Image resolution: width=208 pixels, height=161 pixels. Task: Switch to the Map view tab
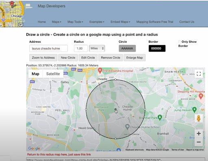coord(35,74)
